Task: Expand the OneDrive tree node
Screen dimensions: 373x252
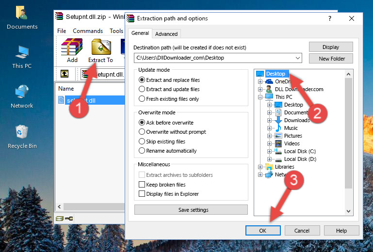Action: tap(260, 81)
